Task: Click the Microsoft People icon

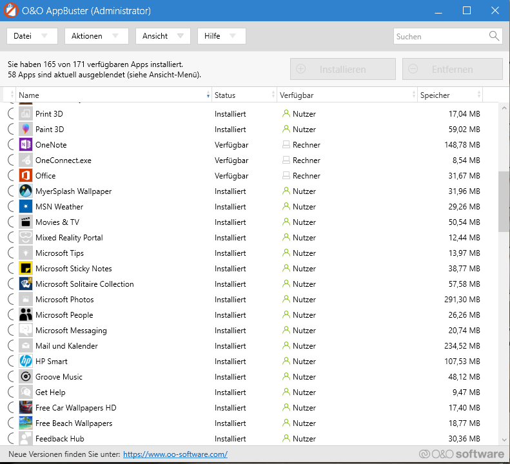Action: (x=26, y=314)
